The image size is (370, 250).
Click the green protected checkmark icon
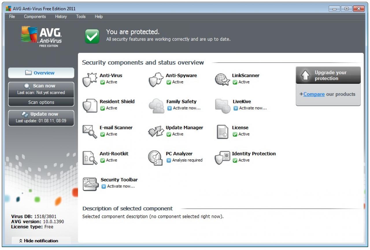click(92, 36)
